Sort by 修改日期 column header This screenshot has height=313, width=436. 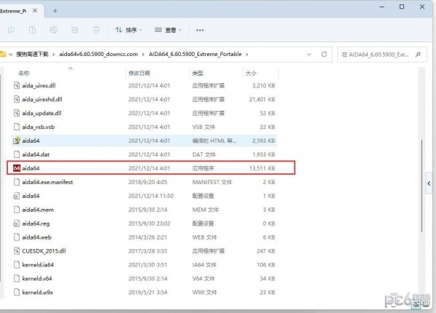(x=139, y=73)
